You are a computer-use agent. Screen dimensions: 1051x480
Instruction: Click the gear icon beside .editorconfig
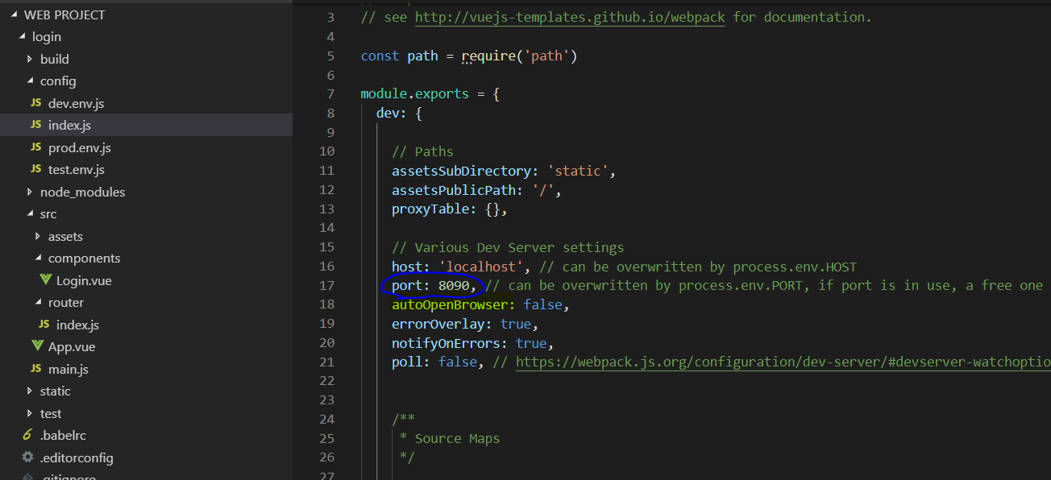click(x=27, y=457)
